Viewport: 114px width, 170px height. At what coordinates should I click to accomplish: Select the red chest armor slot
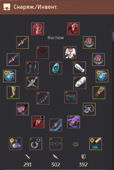pyautogui.click(x=73, y=29)
